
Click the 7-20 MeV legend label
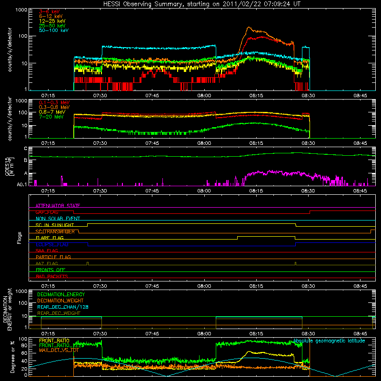(x=51, y=117)
